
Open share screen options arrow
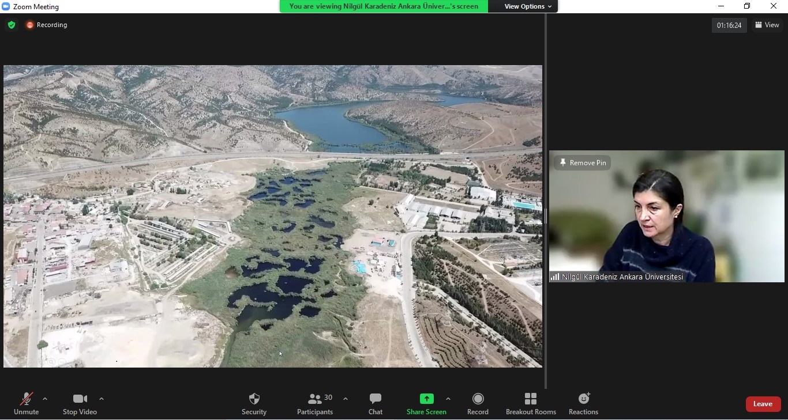point(448,399)
